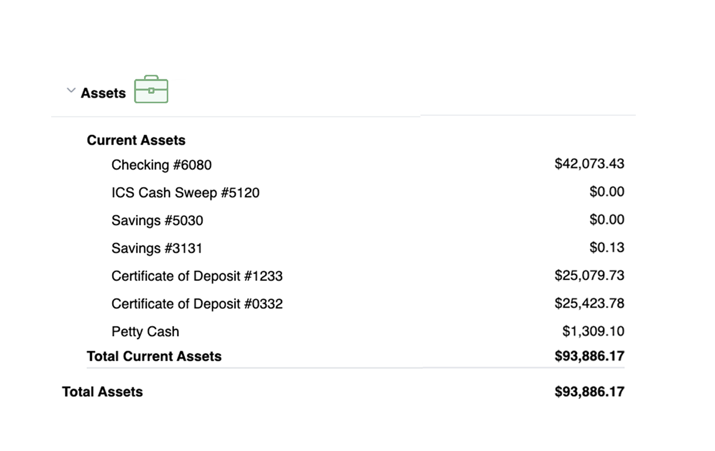
Task: Open ICS Cash Sweep #5120 account
Action: [x=185, y=193]
